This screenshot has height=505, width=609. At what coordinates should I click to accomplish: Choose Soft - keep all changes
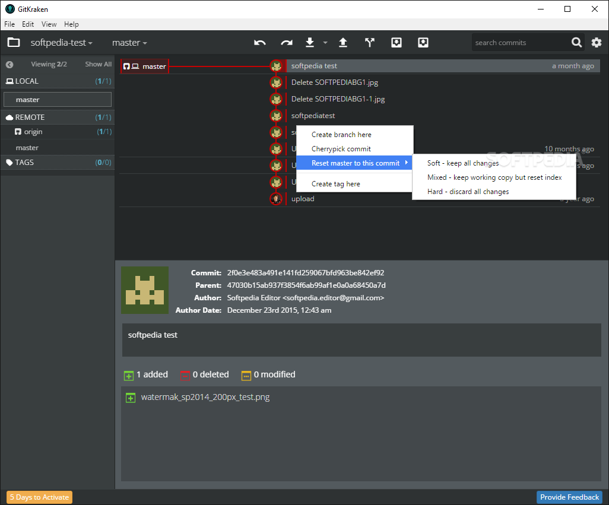pos(494,163)
